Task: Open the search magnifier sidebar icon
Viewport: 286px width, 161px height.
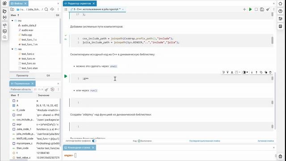Action: pyautogui.click(x=4, y=37)
